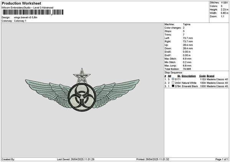
Task: Select the "Last Saved: 26/04/2025 11.01.29" footer text
Action: pyautogui.click(x=76, y=159)
